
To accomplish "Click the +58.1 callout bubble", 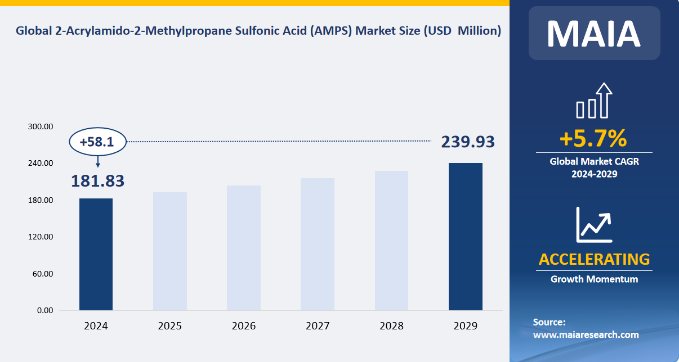I will click(97, 142).
